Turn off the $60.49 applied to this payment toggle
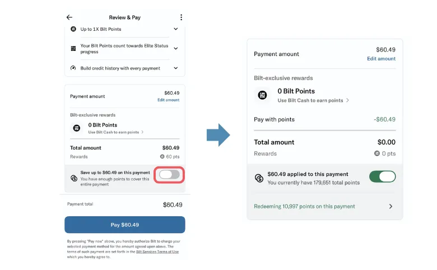Image resolution: width=437 pixels, height=270 pixels. click(x=382, y=177)
